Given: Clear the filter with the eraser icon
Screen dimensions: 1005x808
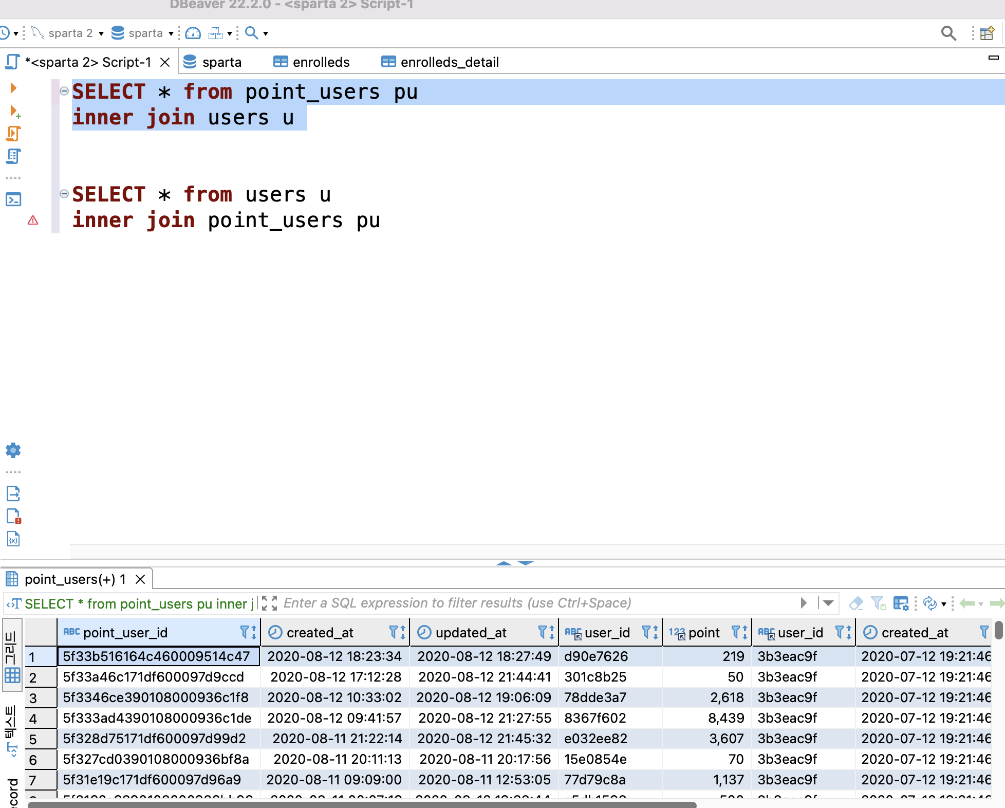Looking at the screenshot, I should pos(856,603).
